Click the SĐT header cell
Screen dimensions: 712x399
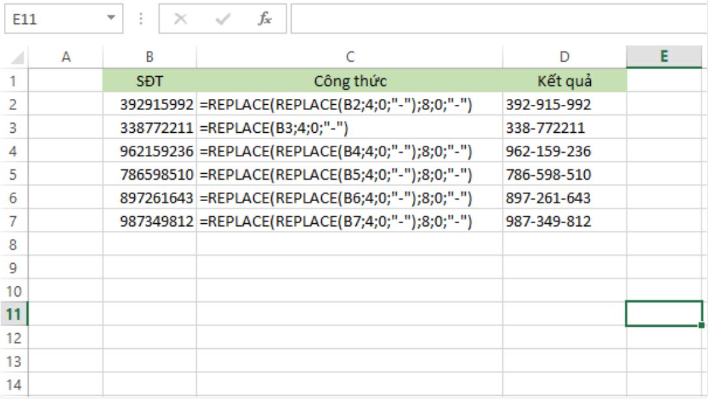pos(149,82)
